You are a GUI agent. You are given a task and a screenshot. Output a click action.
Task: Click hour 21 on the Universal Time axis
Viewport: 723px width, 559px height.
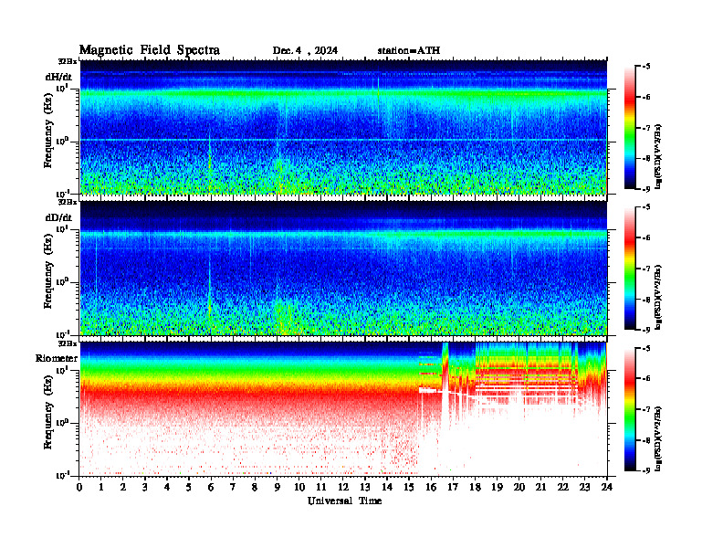point(540,488)
